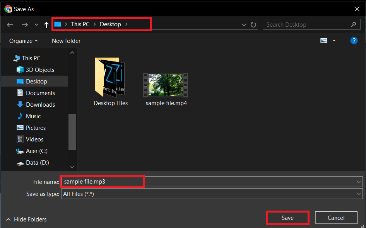
Task: Open the Help icon
Action: tap(354, 40)
